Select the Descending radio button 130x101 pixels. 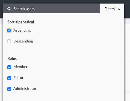click(x=9, y=41)
